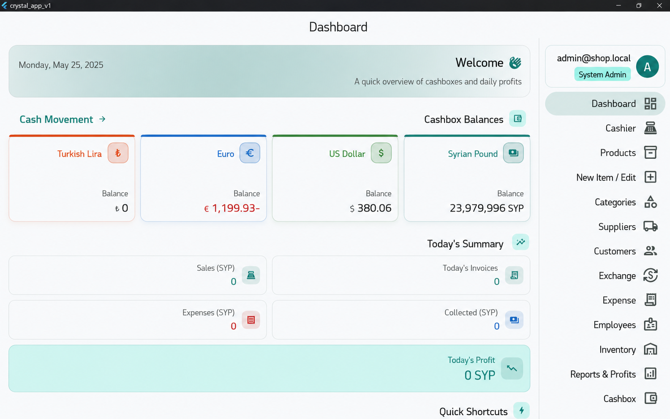Click the Employees badge icon
This screenshot has width=670, height=419.
[650, 324]
